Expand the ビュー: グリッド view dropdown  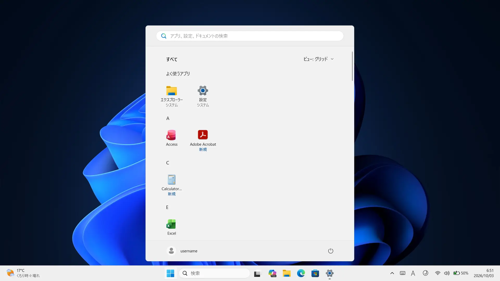coord(318,59)
